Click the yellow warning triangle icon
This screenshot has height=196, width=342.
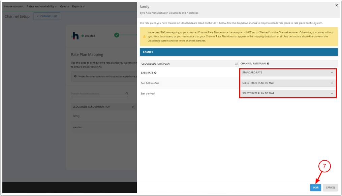point(144,36)
